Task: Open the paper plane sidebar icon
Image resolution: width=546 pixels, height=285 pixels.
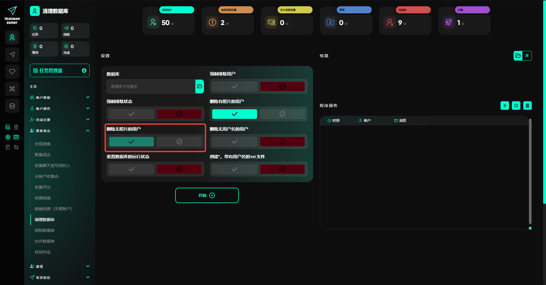Action: click(x=12, y=55)
